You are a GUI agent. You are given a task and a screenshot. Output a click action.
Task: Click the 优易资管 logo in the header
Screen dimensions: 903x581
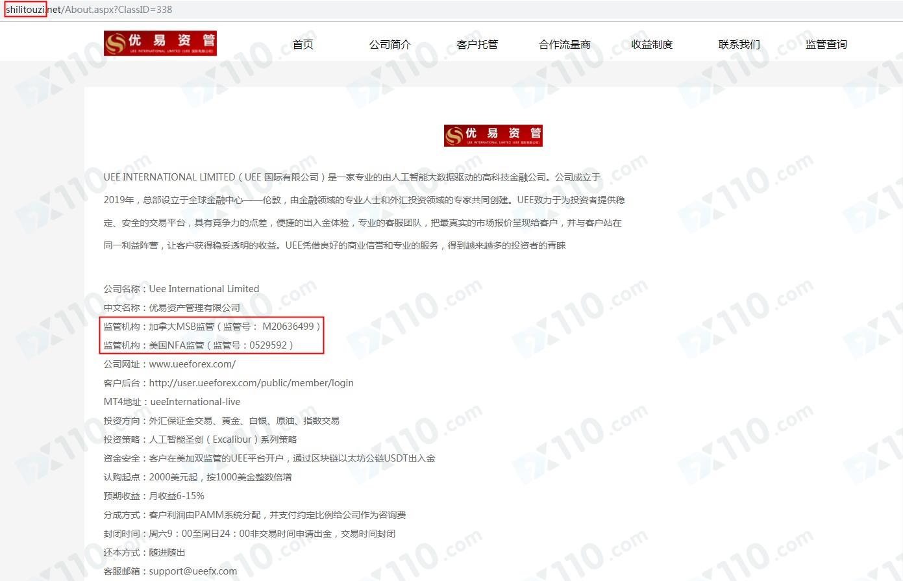(x=160, y=43)
